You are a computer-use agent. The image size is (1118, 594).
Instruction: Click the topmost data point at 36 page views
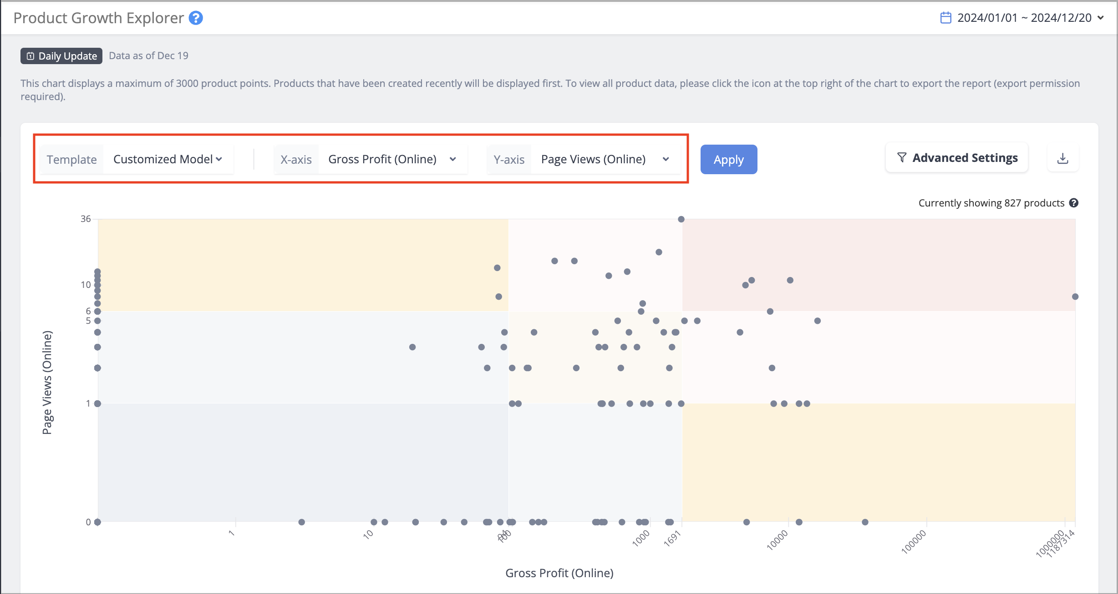[x=681, y=219]
